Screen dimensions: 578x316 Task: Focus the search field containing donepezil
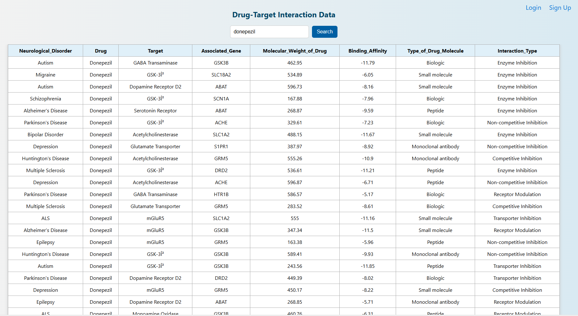point(269,32)
